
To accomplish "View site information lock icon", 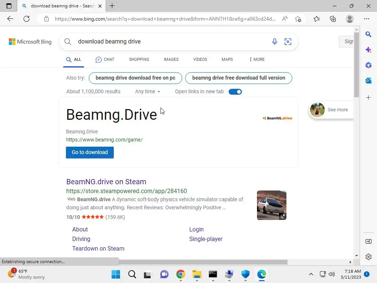I will tap(46, 19).
